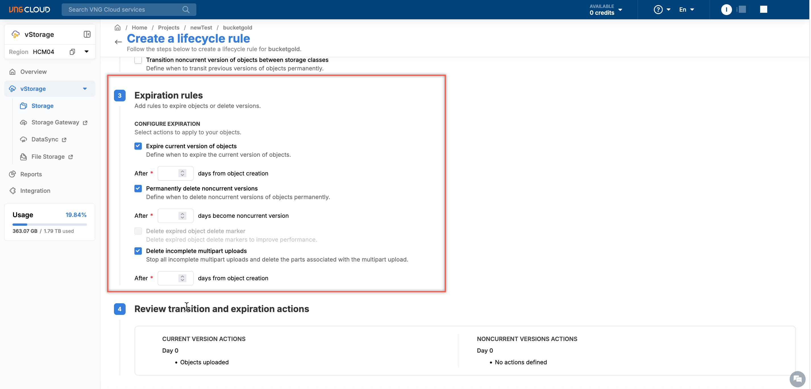Viewport: 811px width, 389px height.
Task: Click the search magnifier icon
Action: click(x=186, y=9)
